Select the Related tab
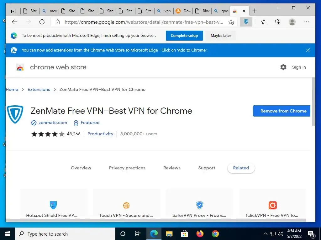Image resolution: width=321 pixels, height=240 pixels. [241, 168]
